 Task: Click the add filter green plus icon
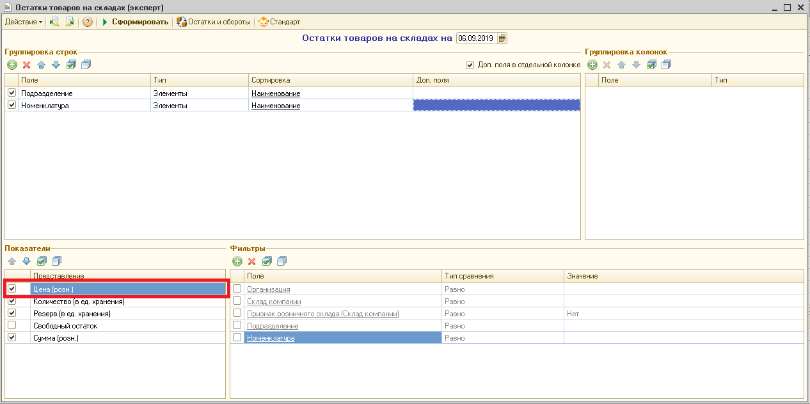237,261
